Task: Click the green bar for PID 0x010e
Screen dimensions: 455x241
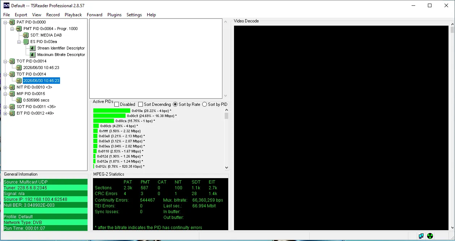Action: [x=112, y=111]
